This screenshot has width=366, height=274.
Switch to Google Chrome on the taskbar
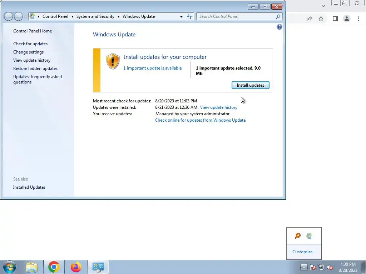coord(54,267)
